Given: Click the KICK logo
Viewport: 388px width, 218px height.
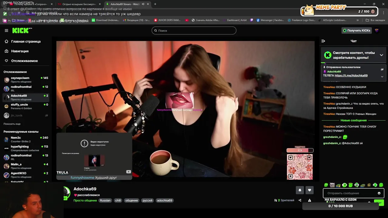Looking at the screenshot, I should 22,30.
